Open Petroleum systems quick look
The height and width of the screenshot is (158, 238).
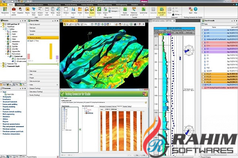pos(13,131)
